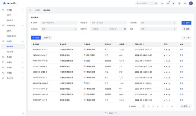Open the 内容体裁 dropdown
Viewport: 196px width, 116px height.
click(x=158, y=23)
